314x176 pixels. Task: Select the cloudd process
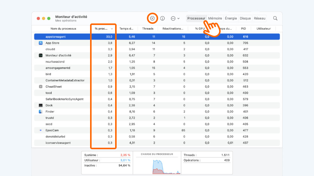tap(157, 49)
